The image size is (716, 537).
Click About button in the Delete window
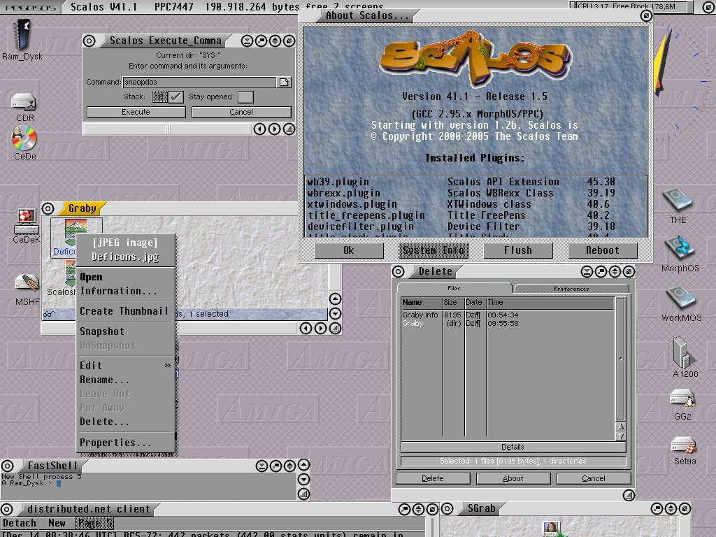pos(513,478)
